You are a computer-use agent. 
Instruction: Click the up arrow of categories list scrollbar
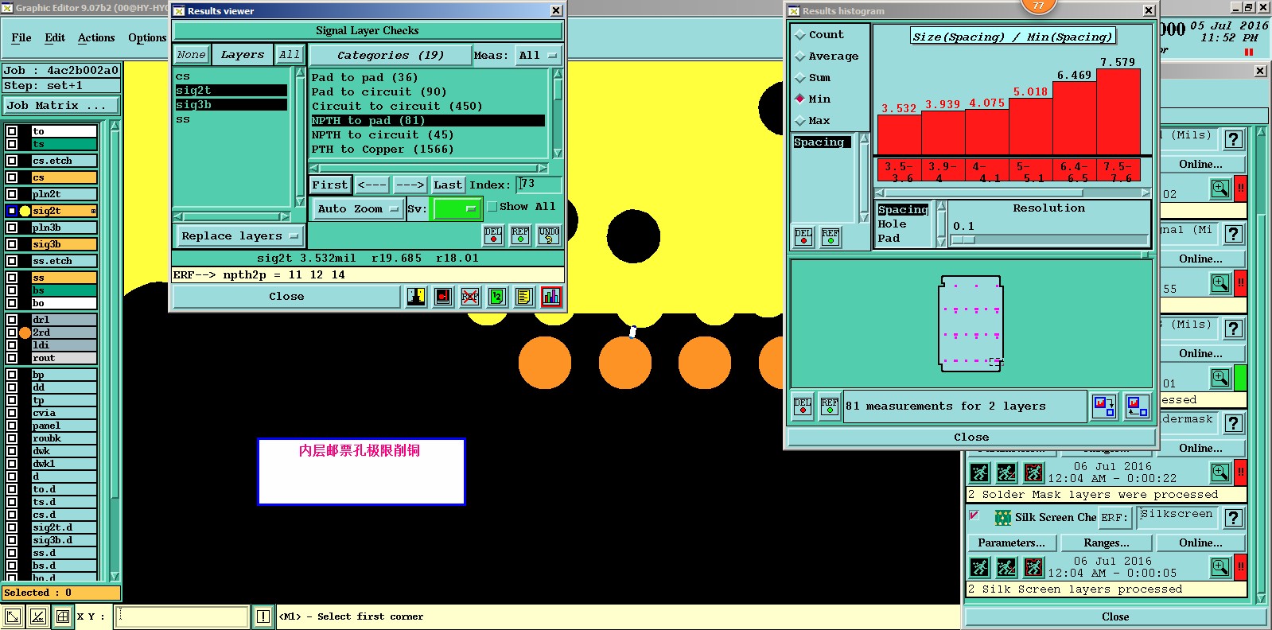558,74
